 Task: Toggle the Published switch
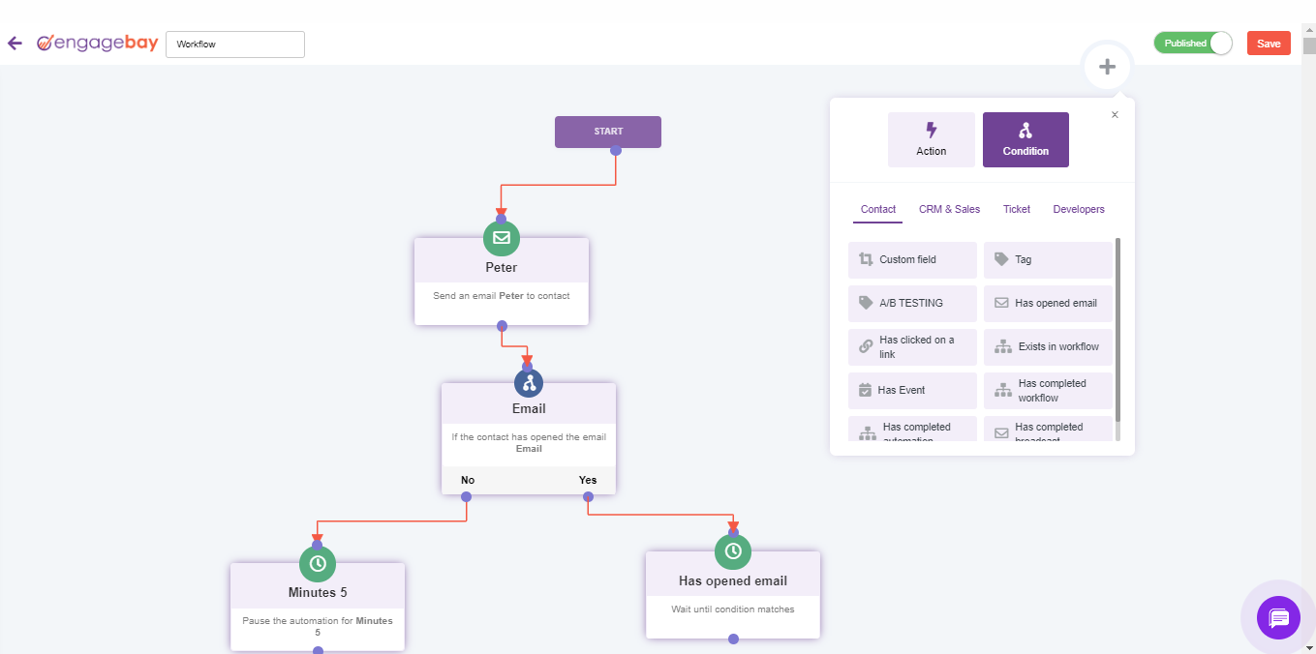[1192, 44]
